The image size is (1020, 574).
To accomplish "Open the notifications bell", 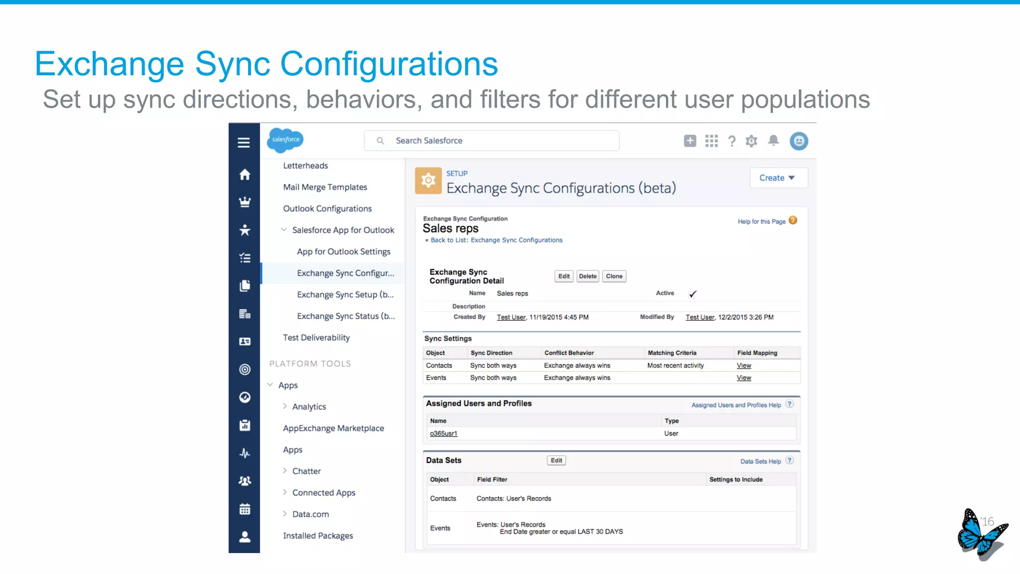I will tap(773, 141).
